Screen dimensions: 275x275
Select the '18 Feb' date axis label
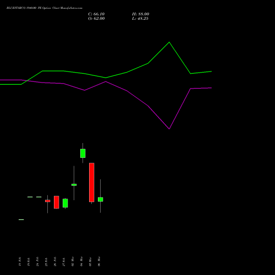click(20, 262)
